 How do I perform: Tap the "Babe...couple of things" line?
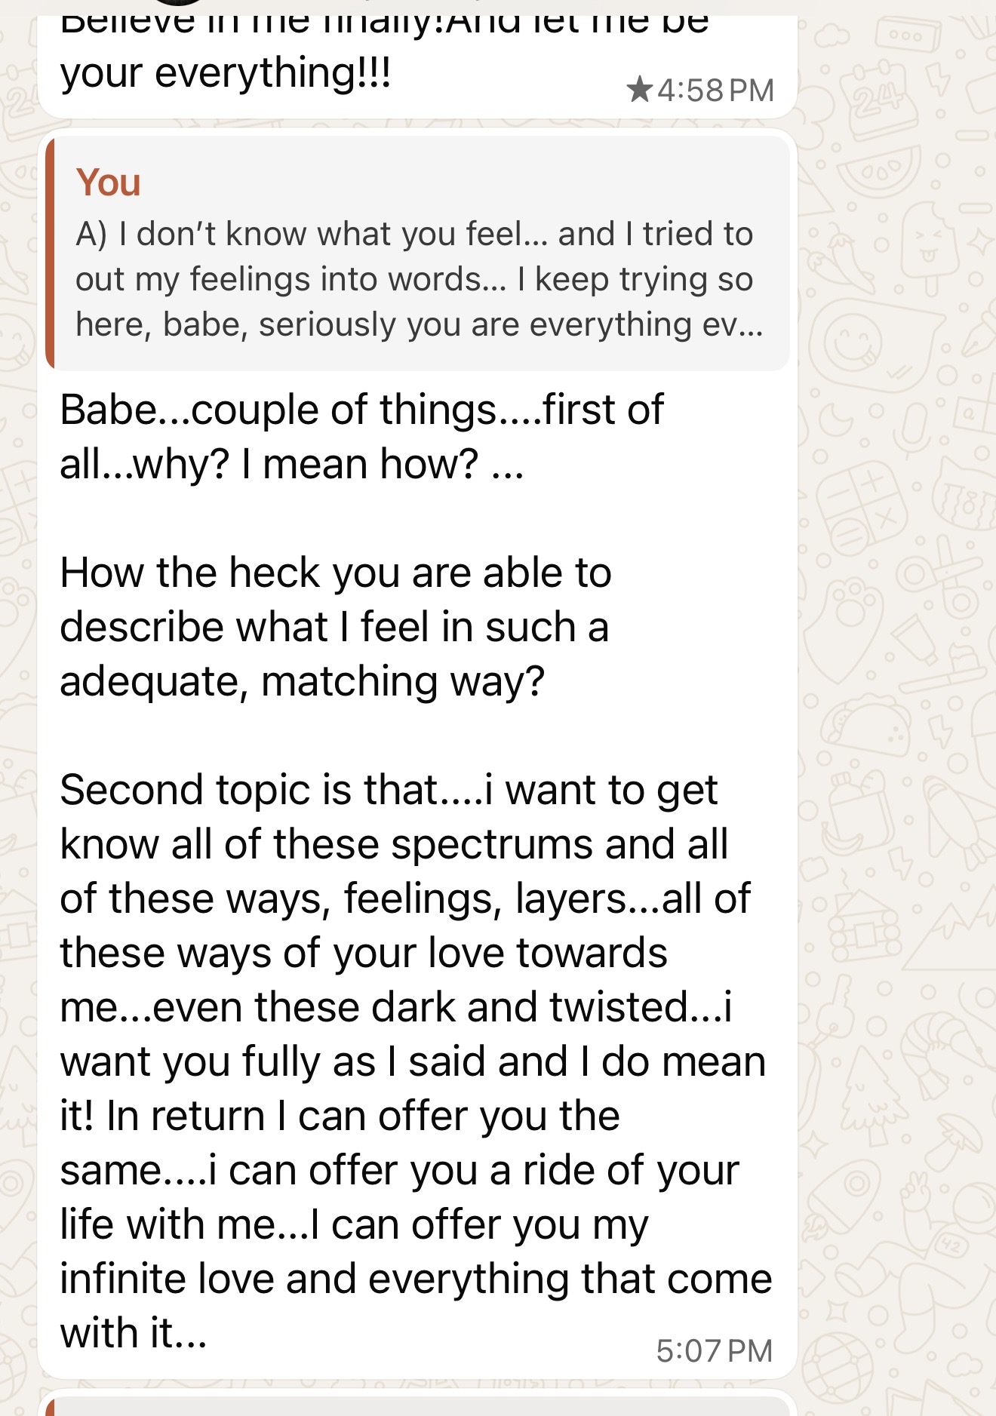pyautogui.click(x=361, y=410)
